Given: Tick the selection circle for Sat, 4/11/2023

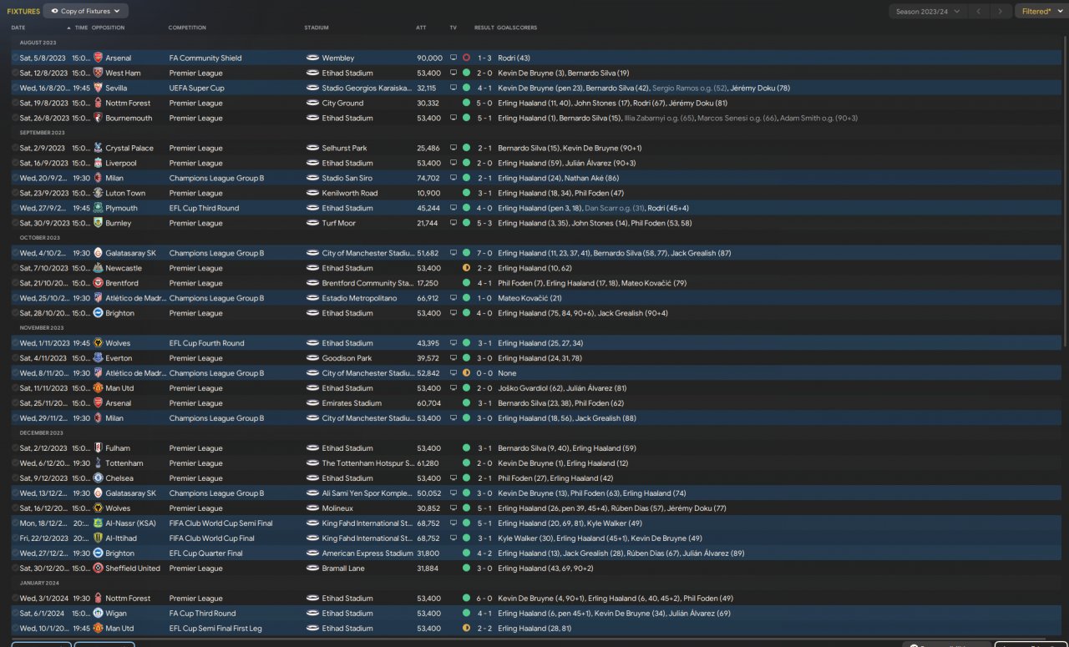Looking at the screenshot, I should coord(15,359).
